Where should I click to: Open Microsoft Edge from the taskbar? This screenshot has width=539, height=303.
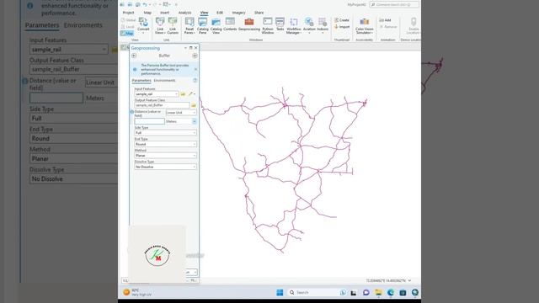391,292
